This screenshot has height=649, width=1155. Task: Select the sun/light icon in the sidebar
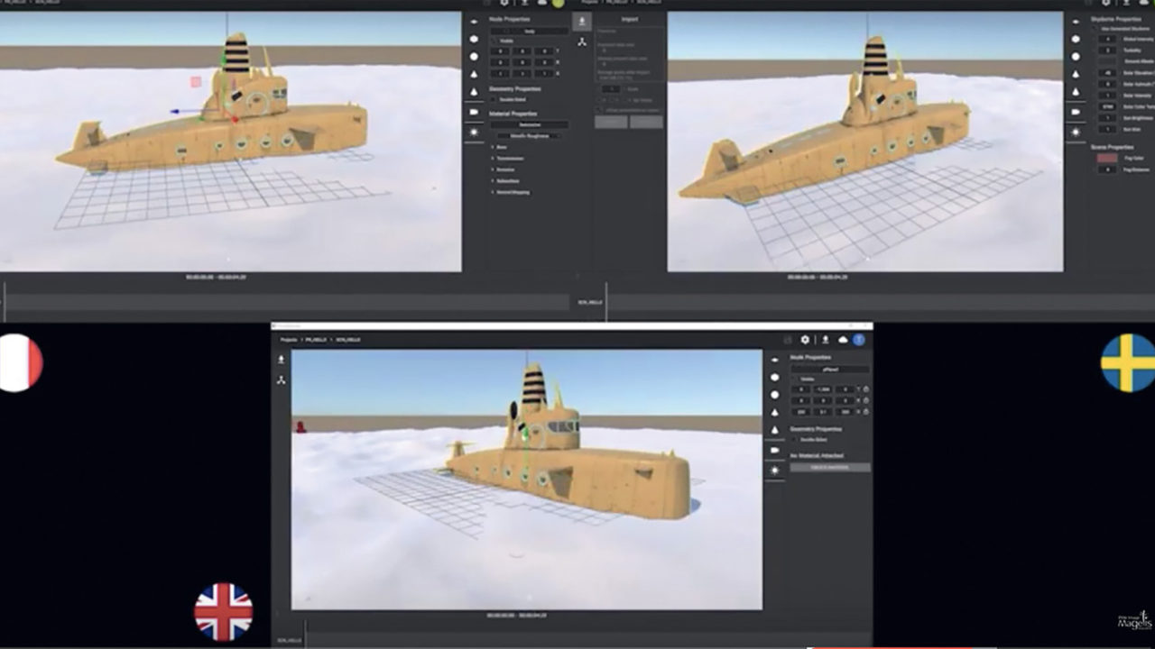coord(473,133)
